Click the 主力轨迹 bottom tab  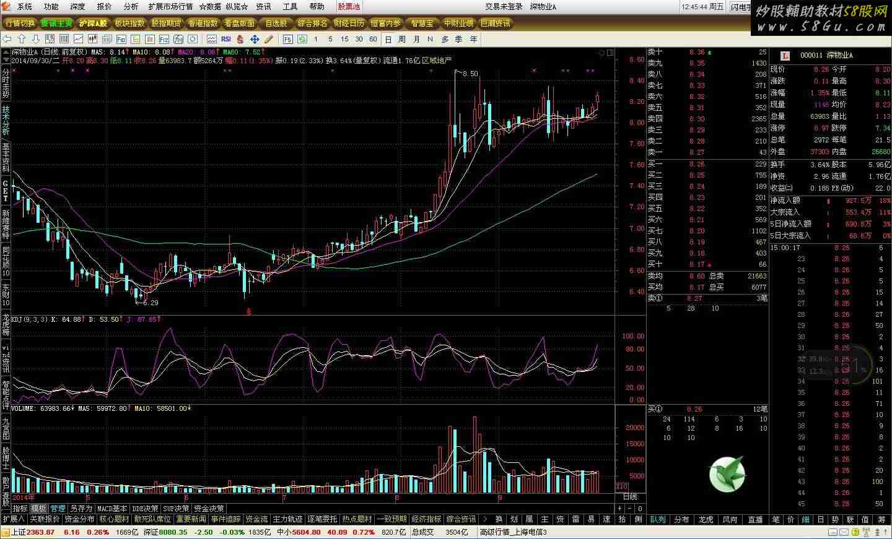coord(288,519)
